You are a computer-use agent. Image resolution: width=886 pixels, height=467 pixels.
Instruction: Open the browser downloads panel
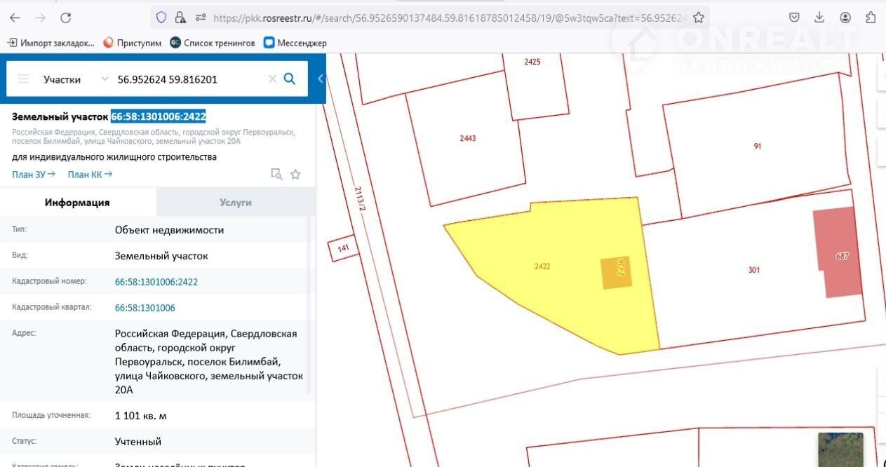(x=819, y=18)
